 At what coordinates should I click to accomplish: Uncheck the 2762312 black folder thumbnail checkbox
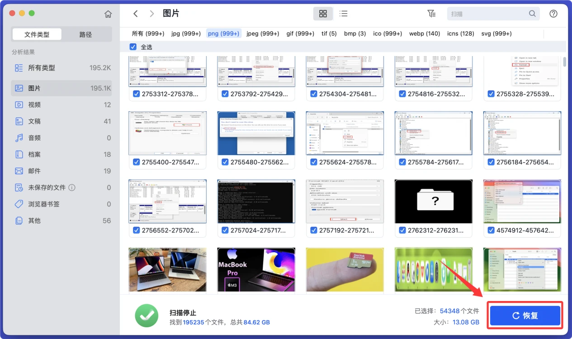[x=402, y=230]
